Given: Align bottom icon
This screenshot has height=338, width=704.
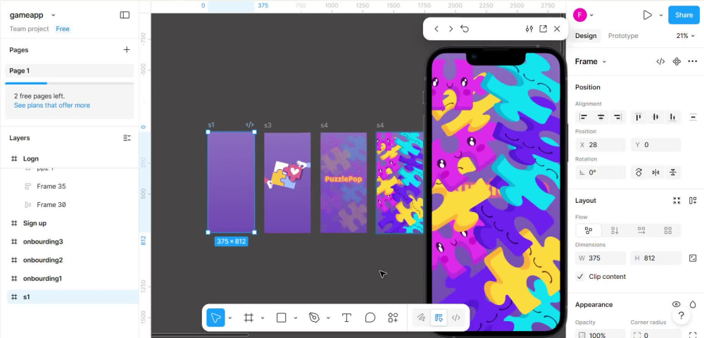Looking at the screenshot, I should click(x=672, y=117).
